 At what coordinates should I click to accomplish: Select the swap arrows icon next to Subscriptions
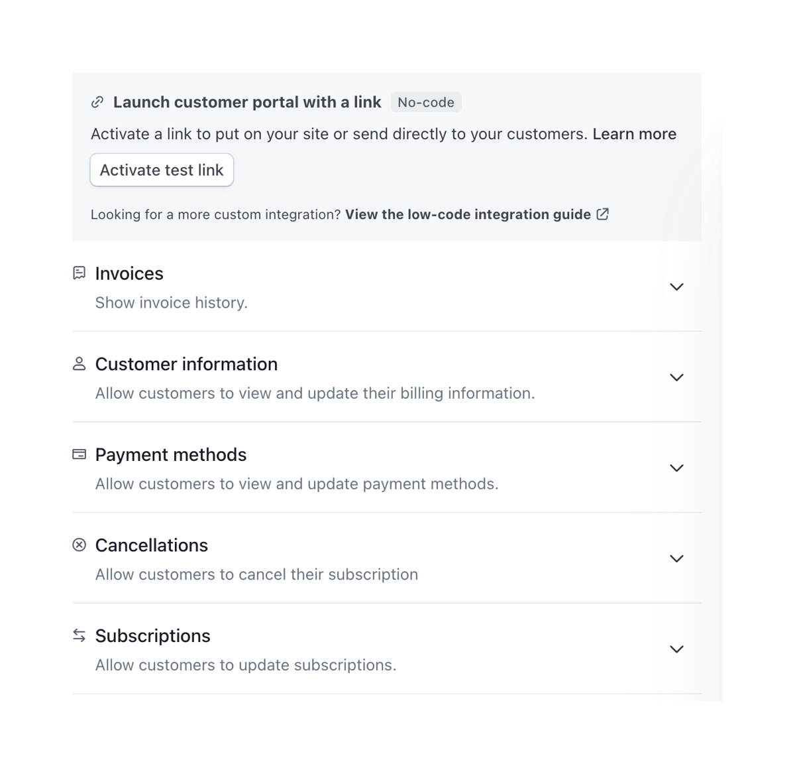point(79,635)
